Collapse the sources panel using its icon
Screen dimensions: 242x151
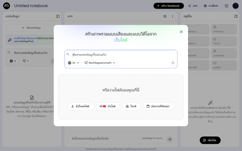58,16
